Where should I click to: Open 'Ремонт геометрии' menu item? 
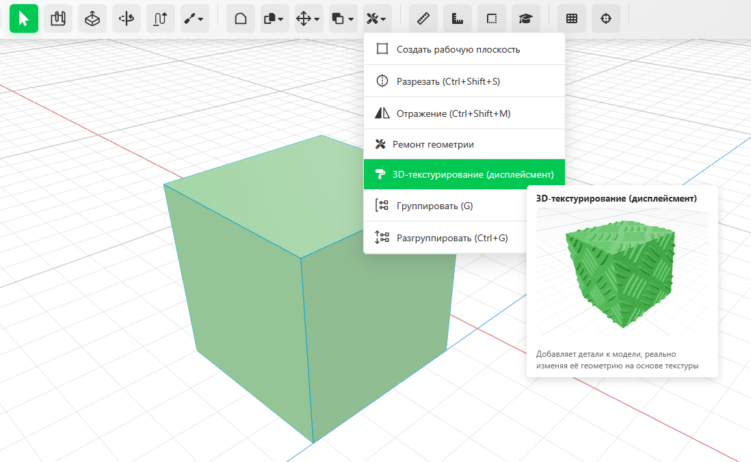pyautogui.click(x=464, y=144)
